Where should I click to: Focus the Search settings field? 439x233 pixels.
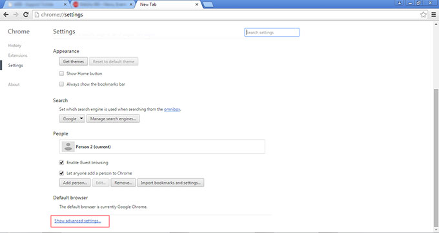[272, 32]
